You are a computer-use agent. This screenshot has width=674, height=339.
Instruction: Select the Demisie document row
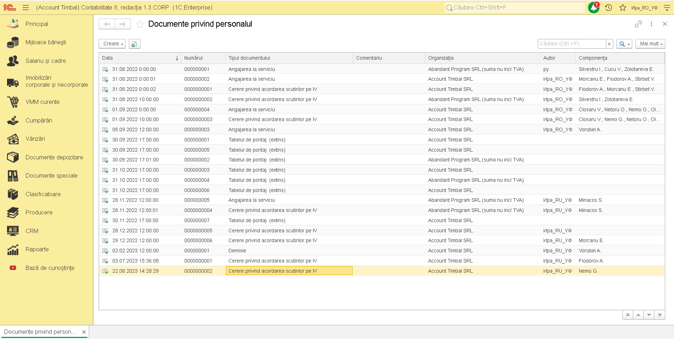(x=237, y=251)
